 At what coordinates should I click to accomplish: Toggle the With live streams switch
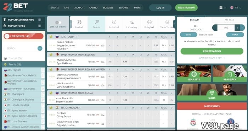(x=58, y=22)
